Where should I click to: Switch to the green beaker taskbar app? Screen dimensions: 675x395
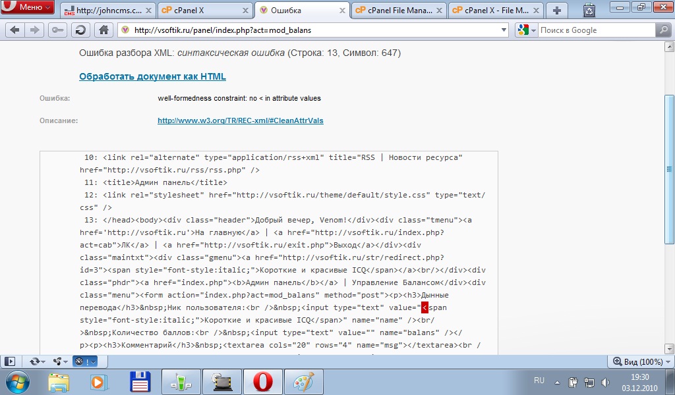tap(181, 382)
